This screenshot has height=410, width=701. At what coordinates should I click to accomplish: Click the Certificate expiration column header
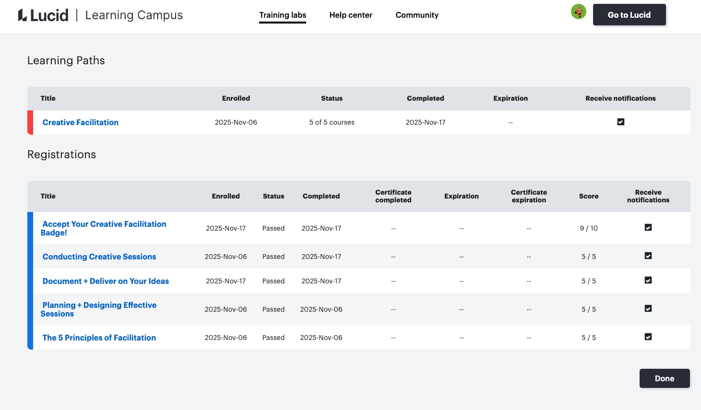pyautogui.click(x=529, y=196)
